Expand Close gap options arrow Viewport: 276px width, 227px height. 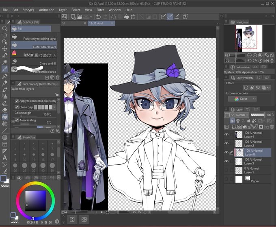(x=54, y=107)
